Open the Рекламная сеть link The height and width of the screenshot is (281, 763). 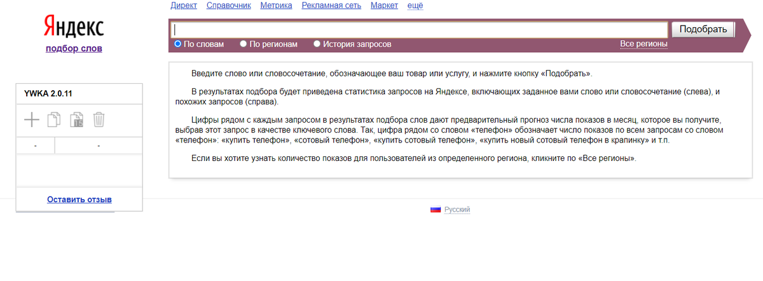tap(331, 6)
